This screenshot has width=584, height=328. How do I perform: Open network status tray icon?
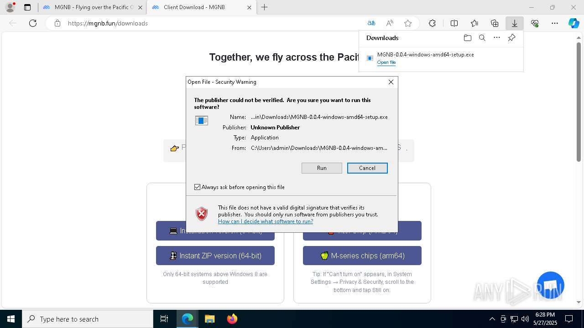click(514, 319)
